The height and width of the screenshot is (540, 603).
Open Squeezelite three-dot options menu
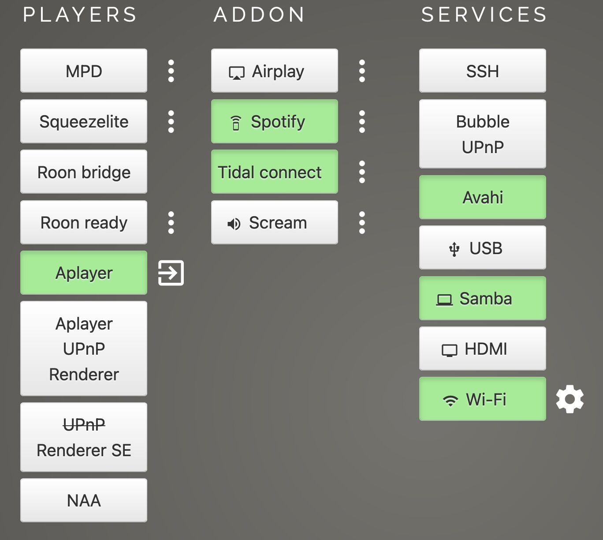171,121
